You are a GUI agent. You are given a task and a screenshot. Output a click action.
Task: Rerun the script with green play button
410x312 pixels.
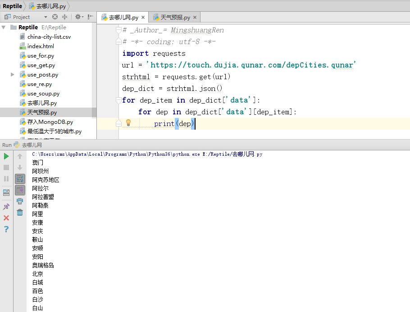click(x=6, y=156)
